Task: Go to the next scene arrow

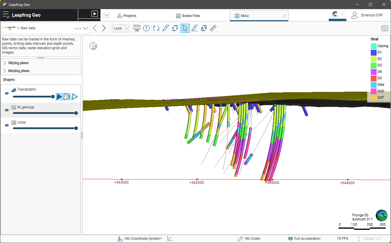Action: tap(104, 28)
